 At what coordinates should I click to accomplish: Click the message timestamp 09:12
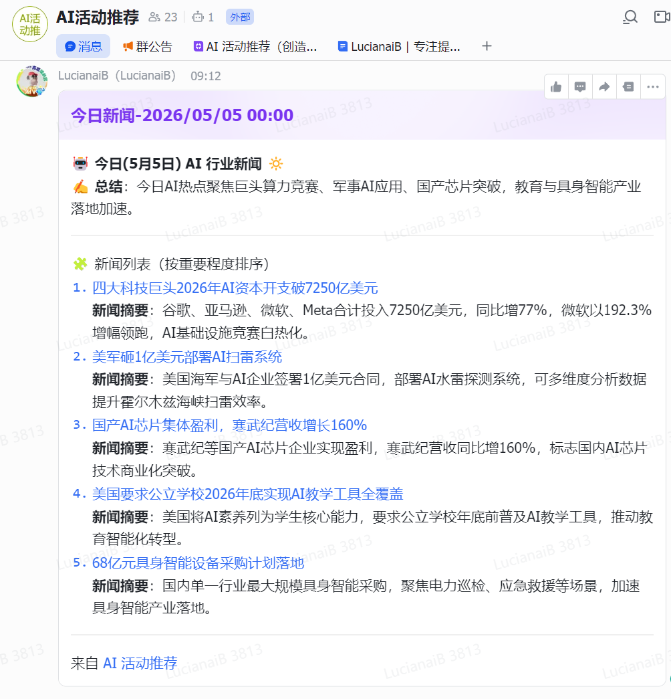(206, 76)
